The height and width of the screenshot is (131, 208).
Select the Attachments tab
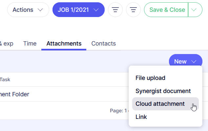pos(64,44)
